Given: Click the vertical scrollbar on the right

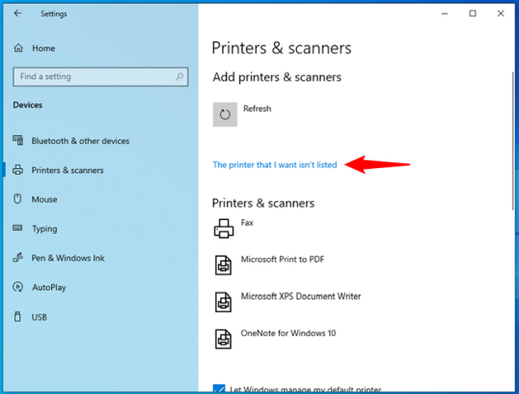Looking at the screenshot, I should (513, 141).
